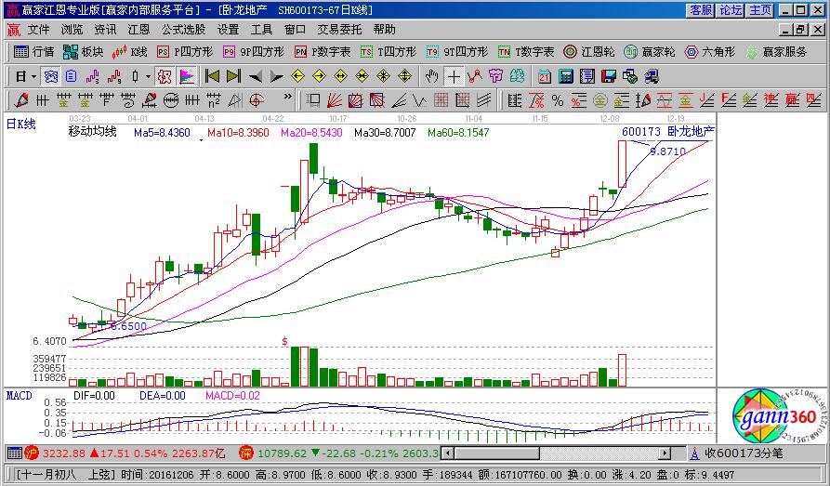Image resolution: width=830 pixels, height=486 pixels.
Task: Open the 江恩轮 Gann wheel tool
Action: click(x=593, y=52)
